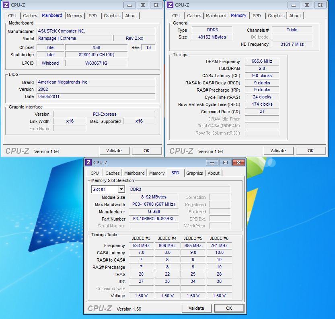Click the 9.0 clocks CAS# Latency value
Image resolution: width=335 pixels, height=319 pixels.
click(262, 76)
